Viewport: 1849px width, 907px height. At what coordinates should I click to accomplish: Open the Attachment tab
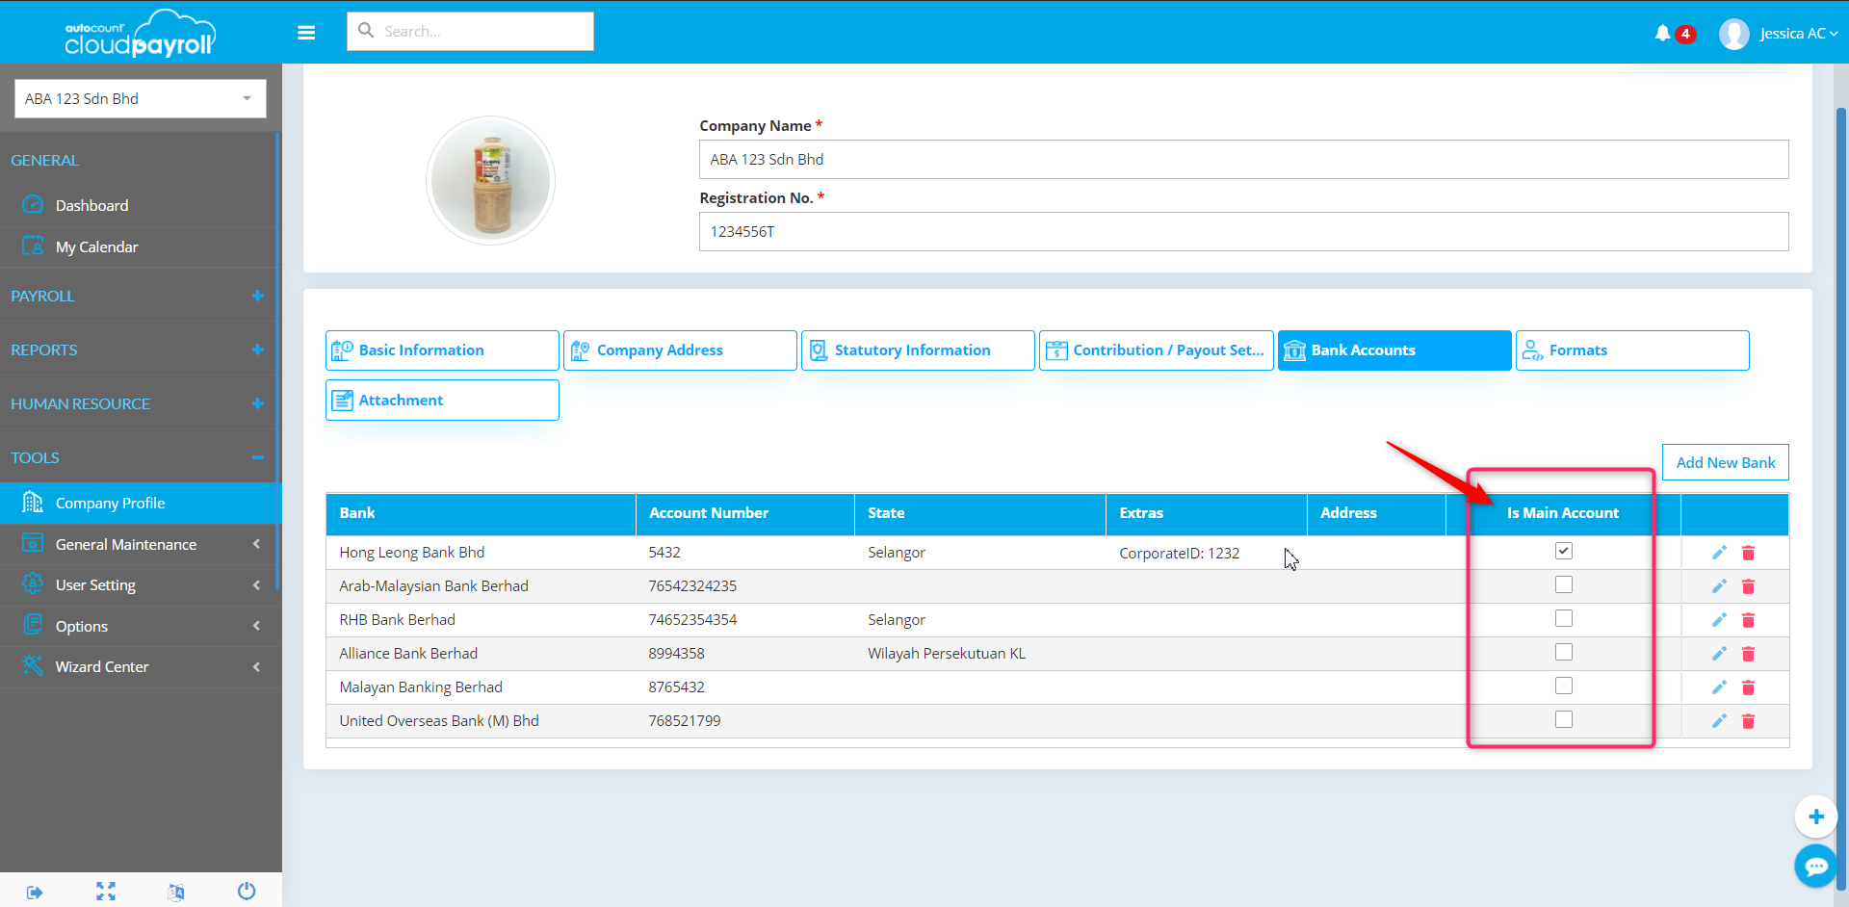[442, 400]
